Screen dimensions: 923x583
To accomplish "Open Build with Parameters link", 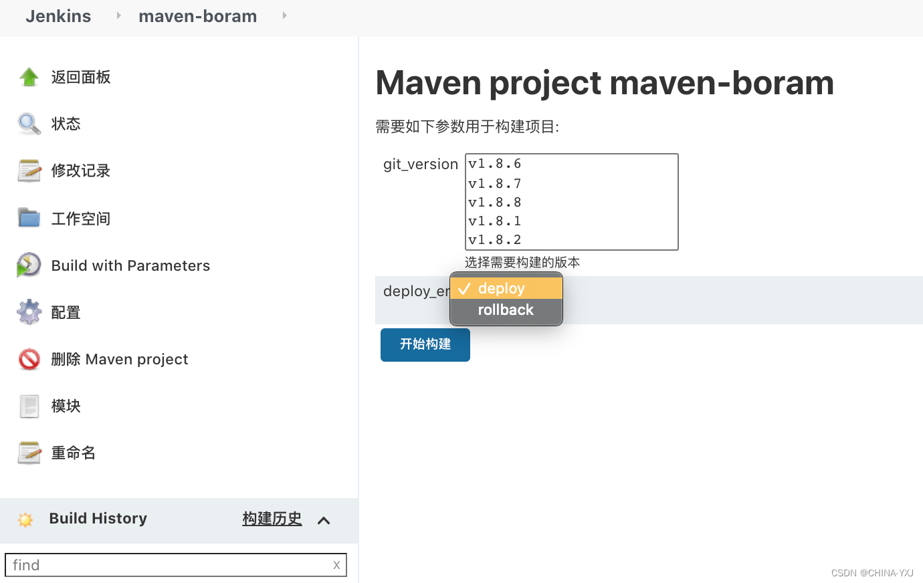I will pyautogui.click(x=130, y=265).
